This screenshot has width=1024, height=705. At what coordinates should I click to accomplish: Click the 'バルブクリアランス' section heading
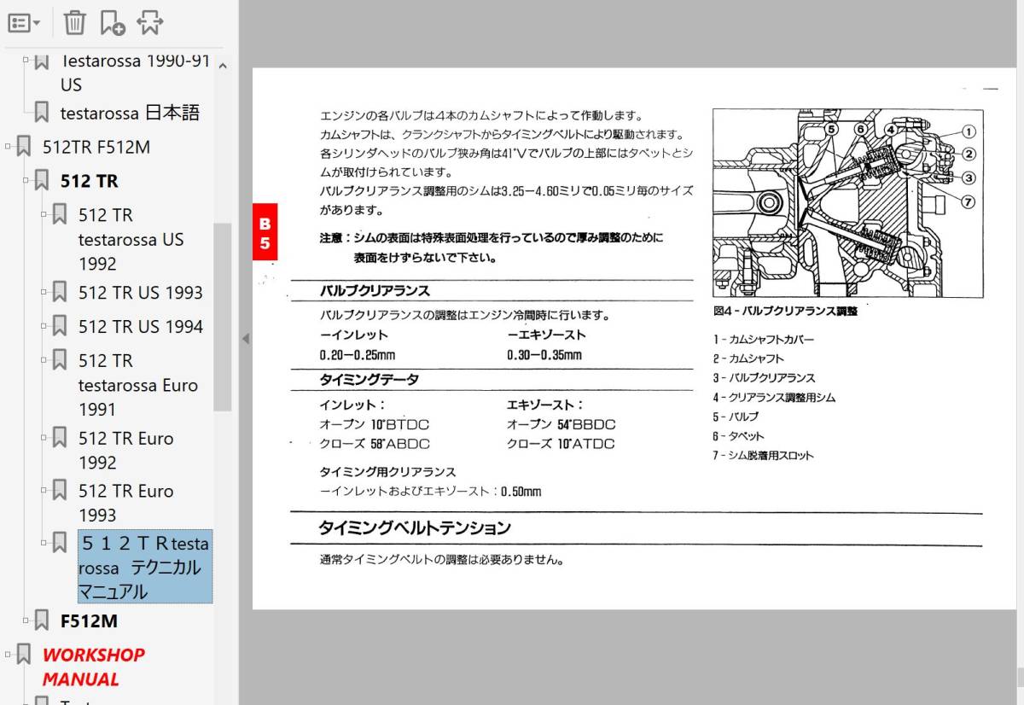[x=375, y=291]
